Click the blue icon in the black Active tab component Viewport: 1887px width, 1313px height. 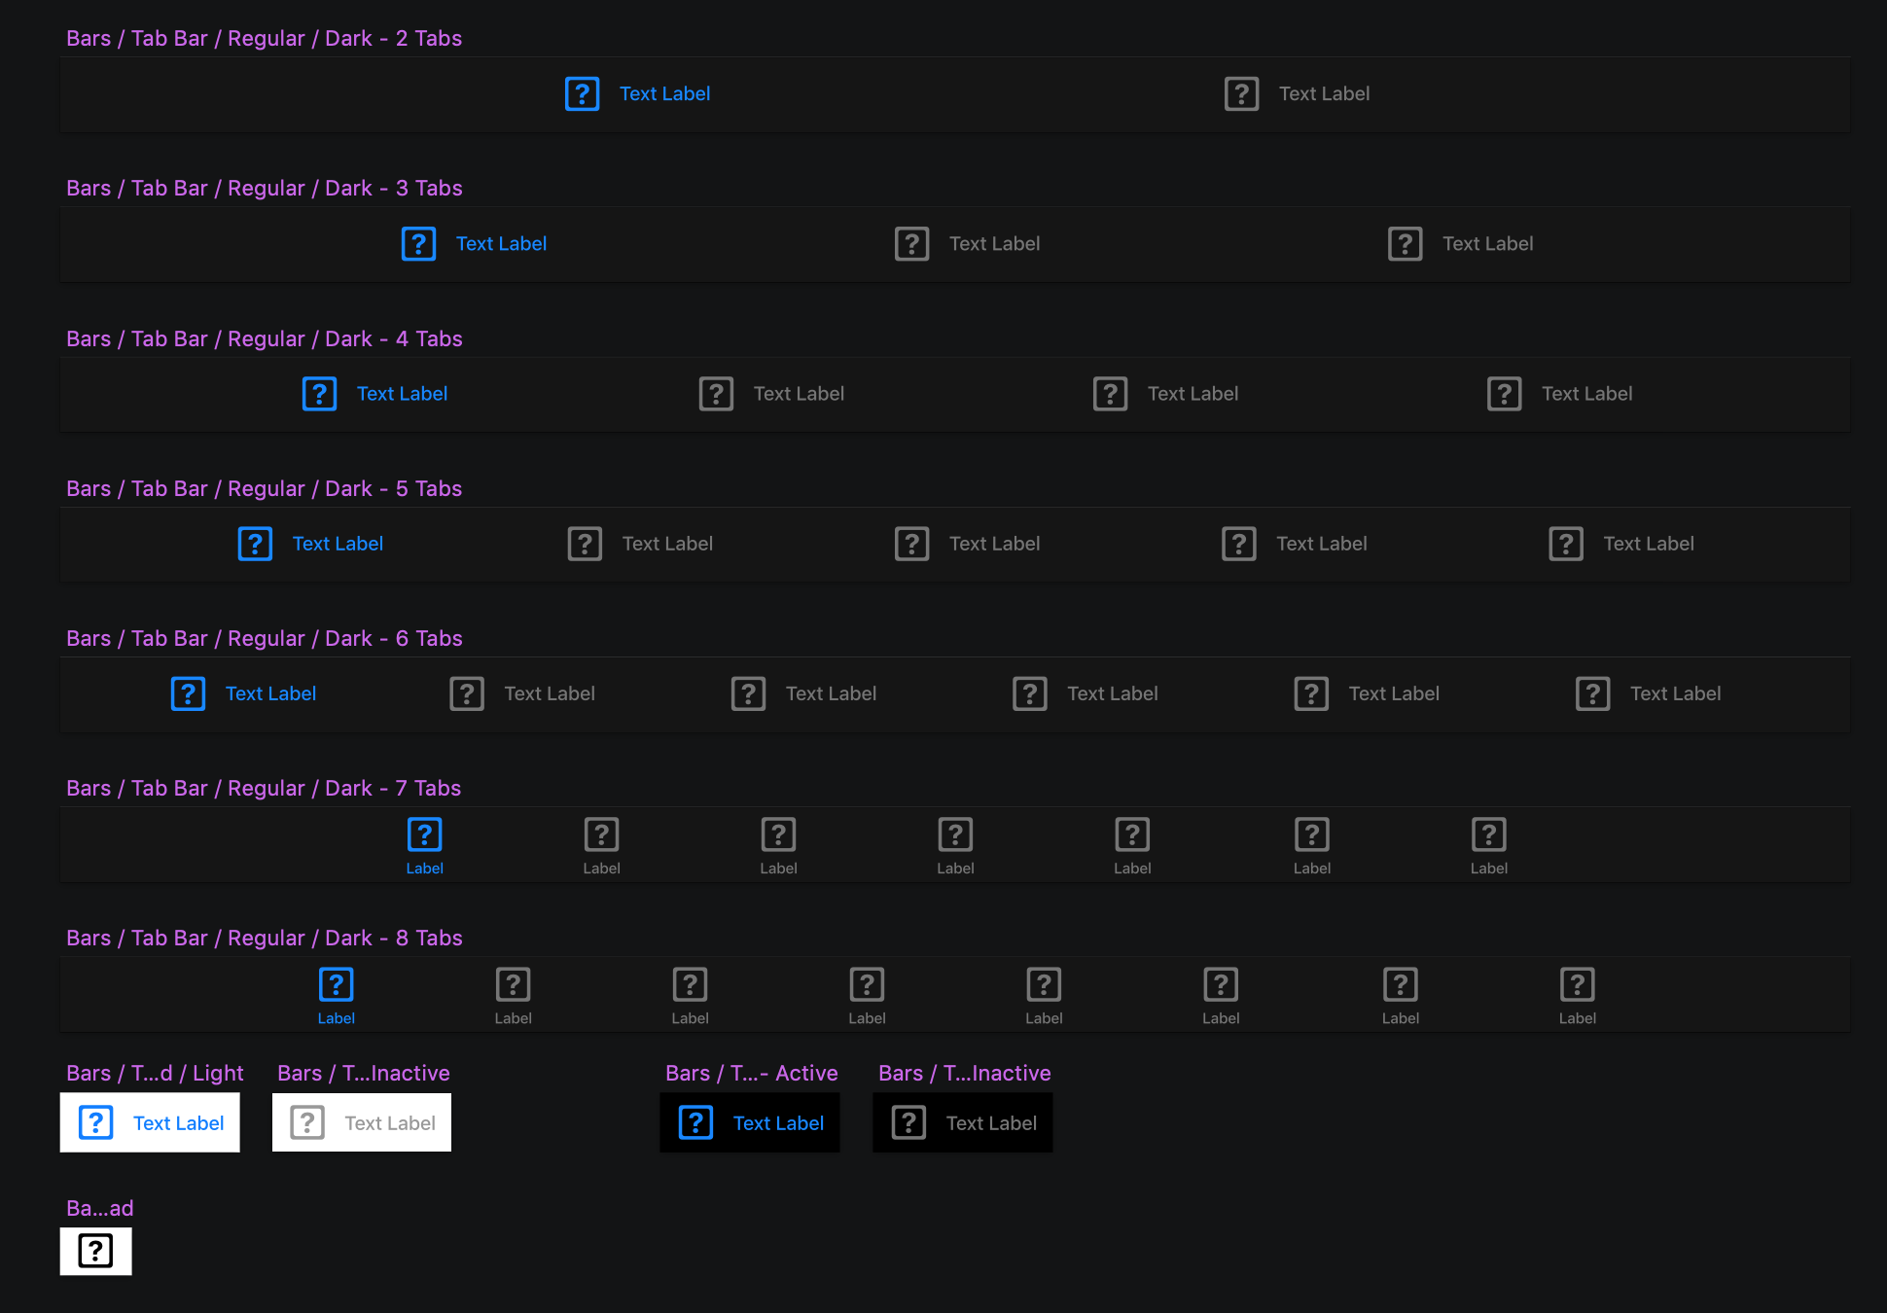[x=695, y=1122]
